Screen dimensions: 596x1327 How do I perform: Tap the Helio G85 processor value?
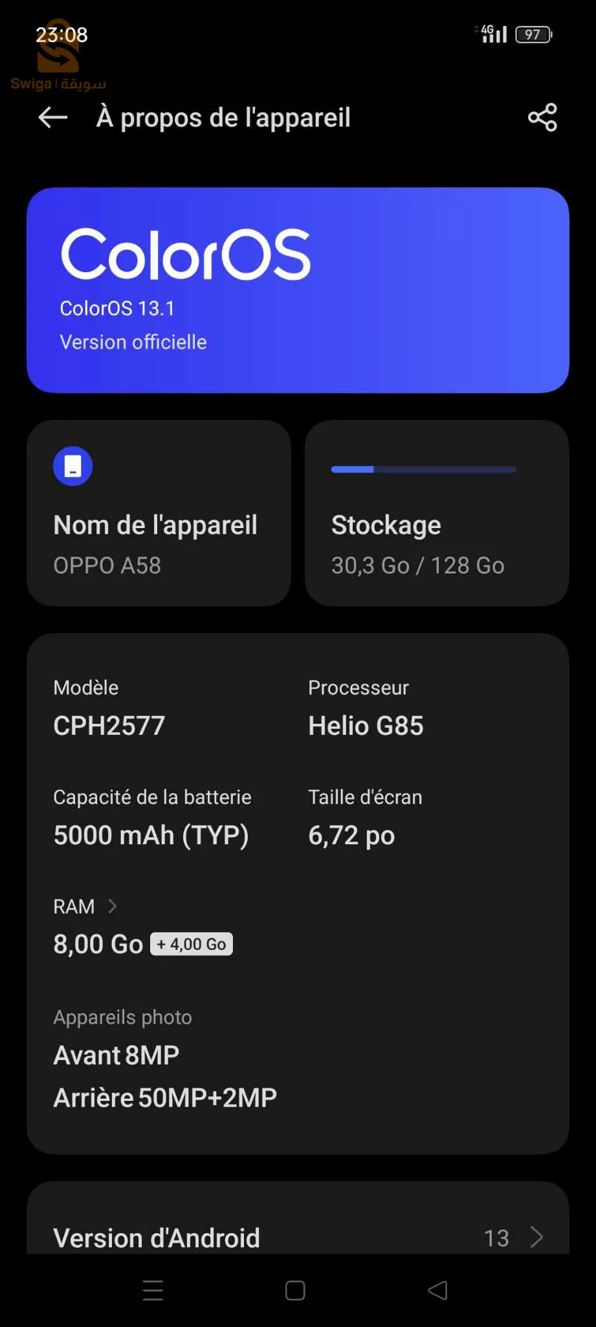[366, 726]
